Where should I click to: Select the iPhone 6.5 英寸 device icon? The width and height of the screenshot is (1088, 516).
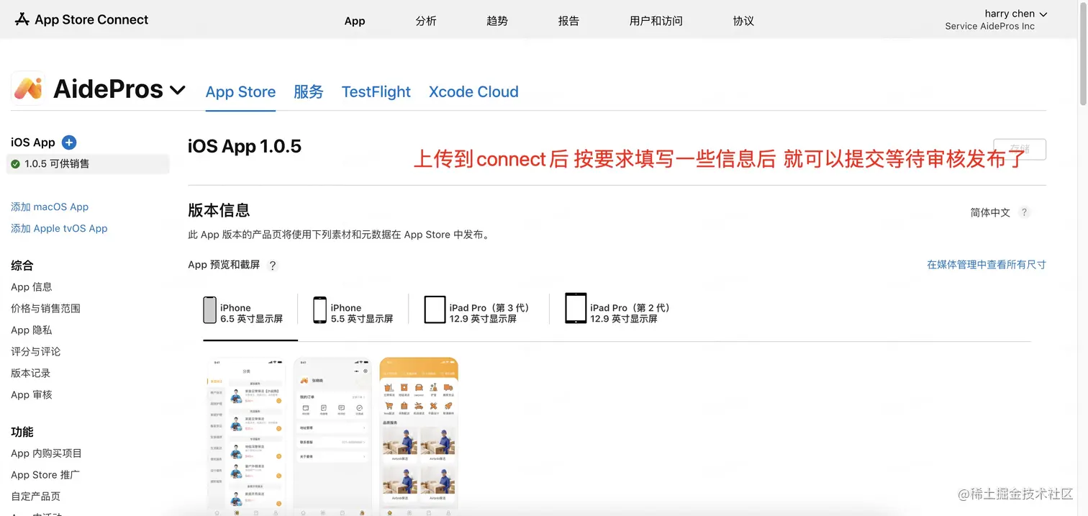click(x=209, y=310)
